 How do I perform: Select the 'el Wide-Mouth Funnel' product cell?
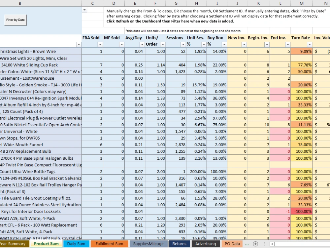tap(41, 145)
